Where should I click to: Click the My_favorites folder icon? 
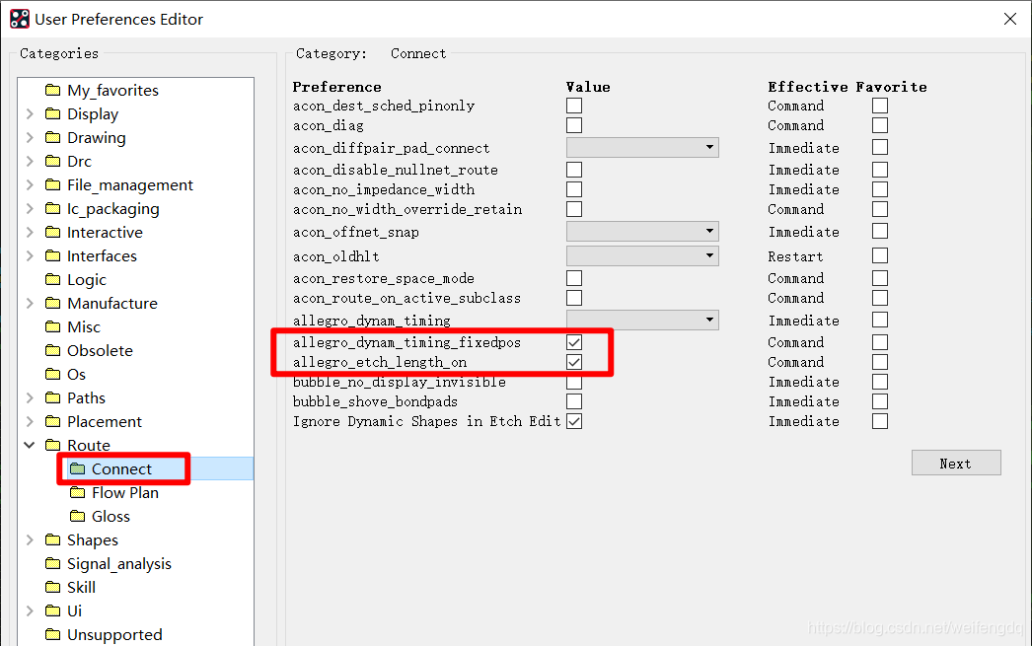[52, 91]
